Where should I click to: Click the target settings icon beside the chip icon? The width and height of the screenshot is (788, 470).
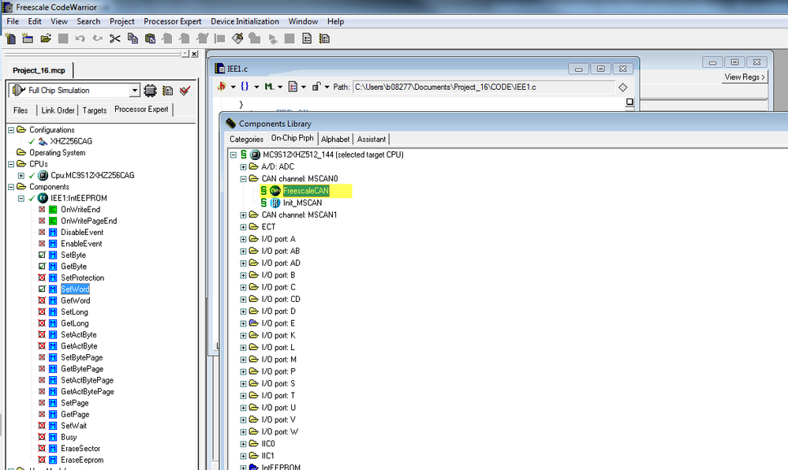(x=168, y=91)
